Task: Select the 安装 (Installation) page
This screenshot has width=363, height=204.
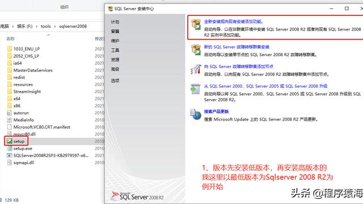Action: click(115, 32)
